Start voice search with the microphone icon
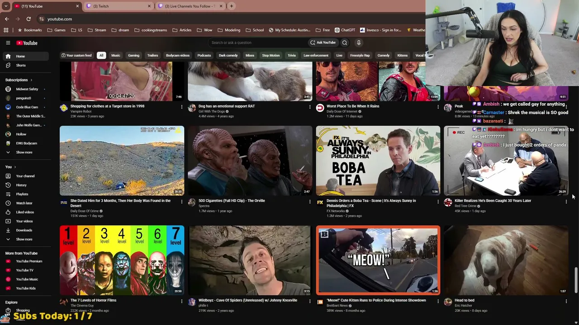Viewport: 579px width, 325px height. (359, 43)
